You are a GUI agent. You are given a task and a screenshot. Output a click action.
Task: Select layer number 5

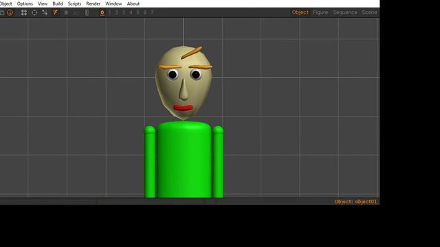click(x=137, y=12)
